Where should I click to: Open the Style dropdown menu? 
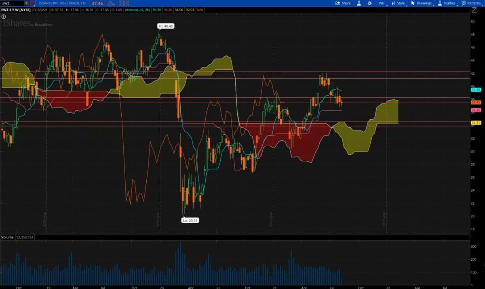[398, 3]
